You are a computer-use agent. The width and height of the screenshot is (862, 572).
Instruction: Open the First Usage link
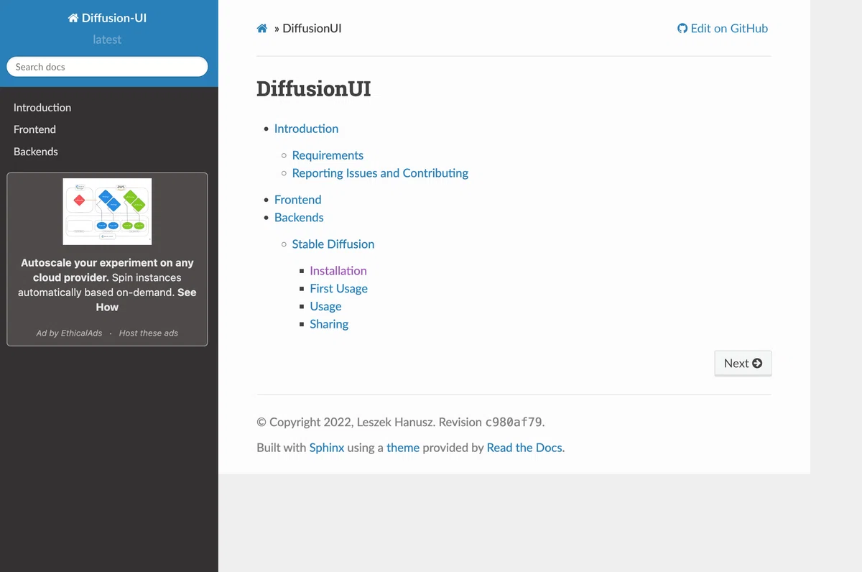coord(339,289)
